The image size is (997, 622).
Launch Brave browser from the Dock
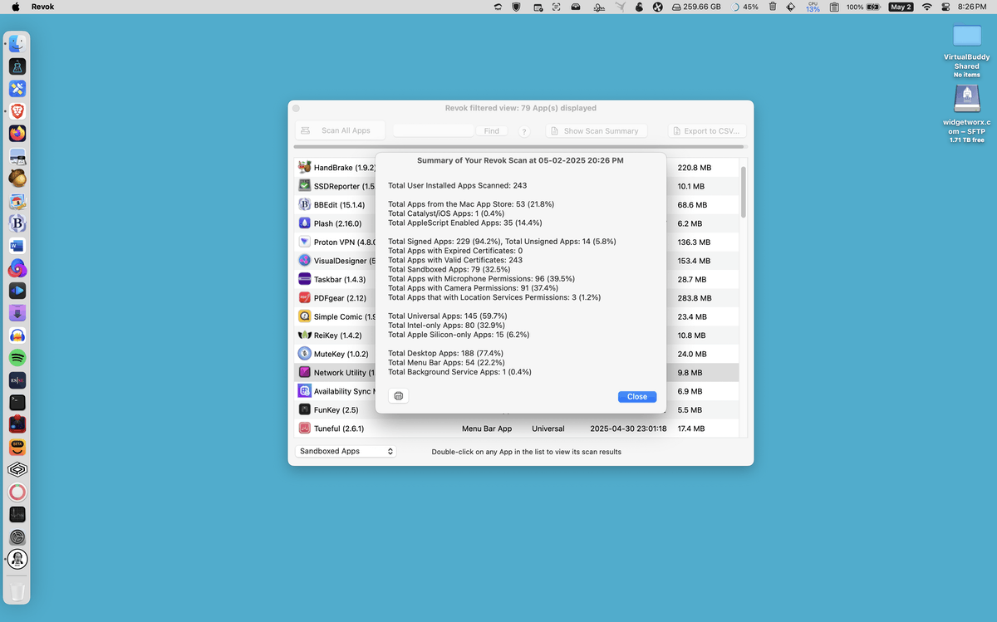17,110
